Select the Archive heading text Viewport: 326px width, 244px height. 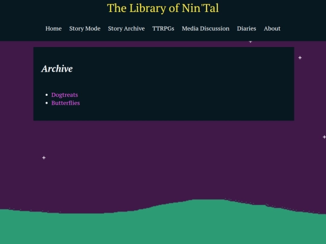point(57,69)
